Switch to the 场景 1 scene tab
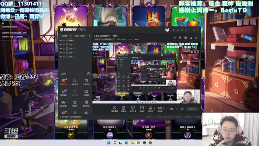The width and height of the screenshot is (259, 146). [83, 36]
